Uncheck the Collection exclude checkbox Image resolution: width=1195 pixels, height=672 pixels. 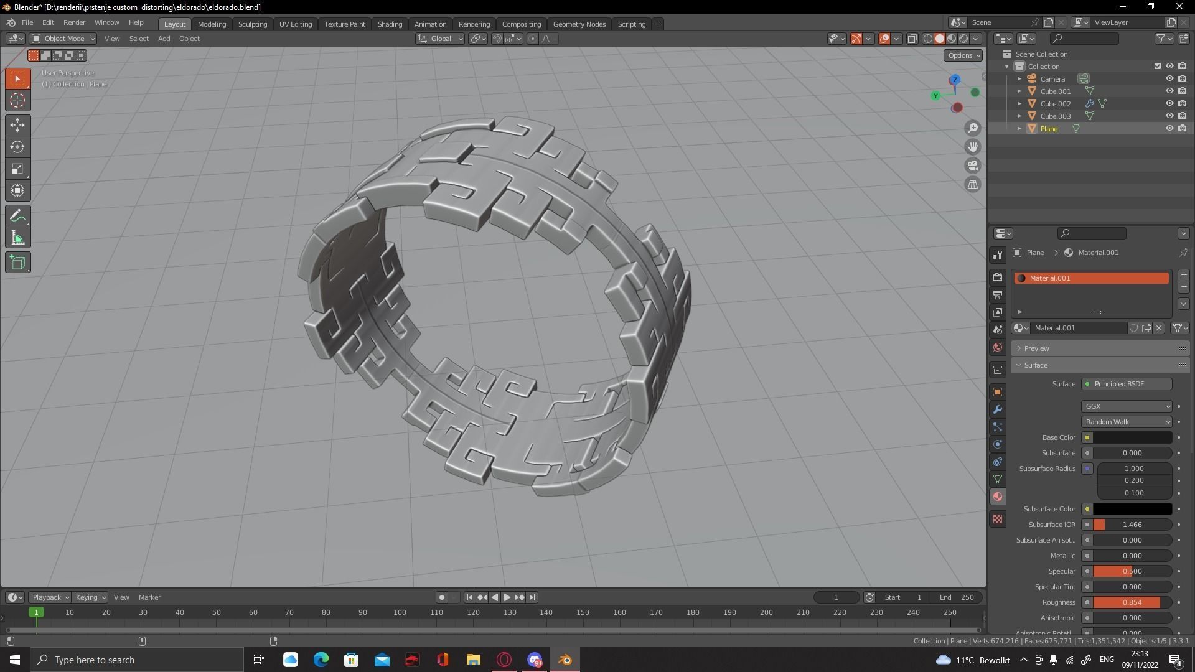[x=1158, y=66]
